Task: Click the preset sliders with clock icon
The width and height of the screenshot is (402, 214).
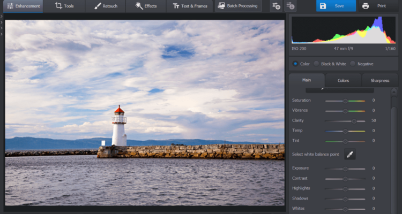Action: point(290,6)
